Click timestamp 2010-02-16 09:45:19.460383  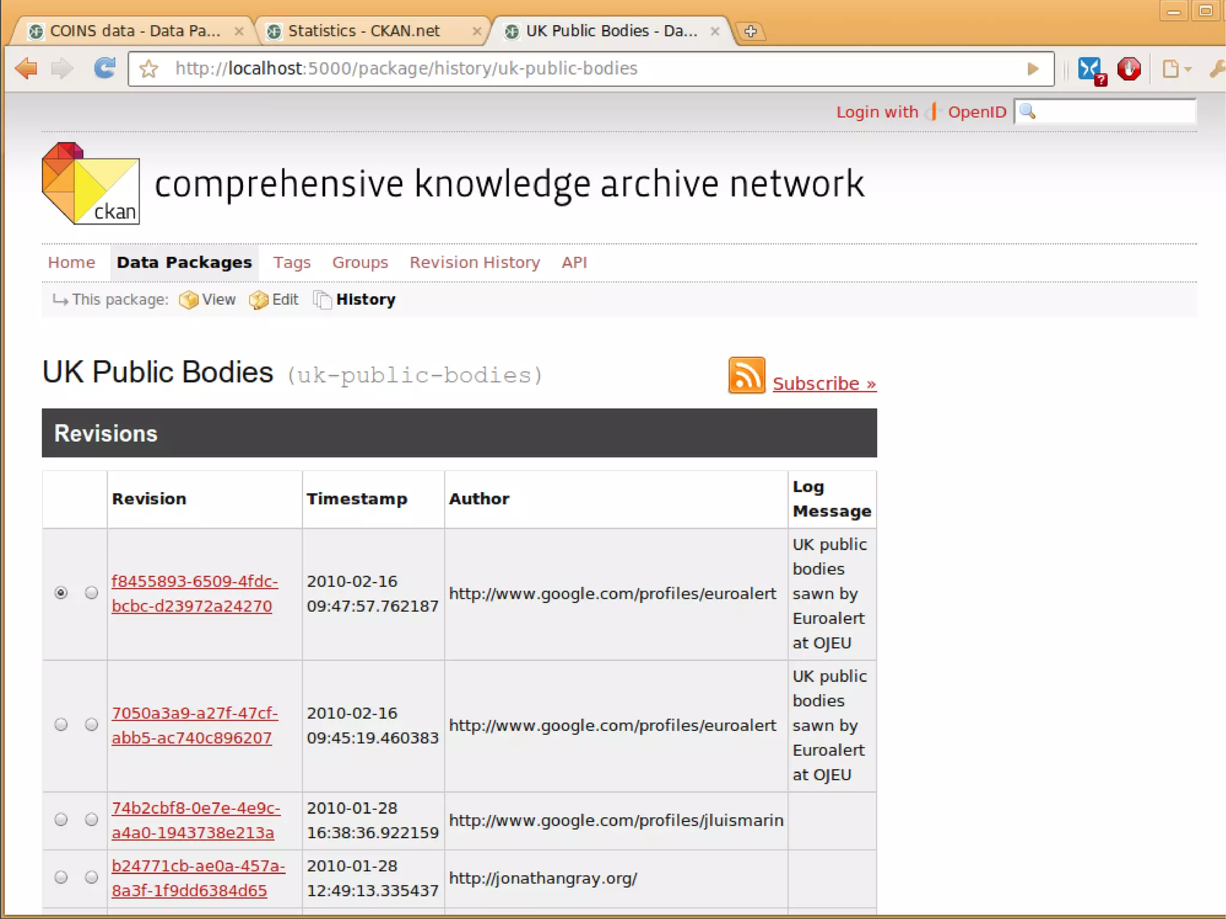[x=372, y=725]
